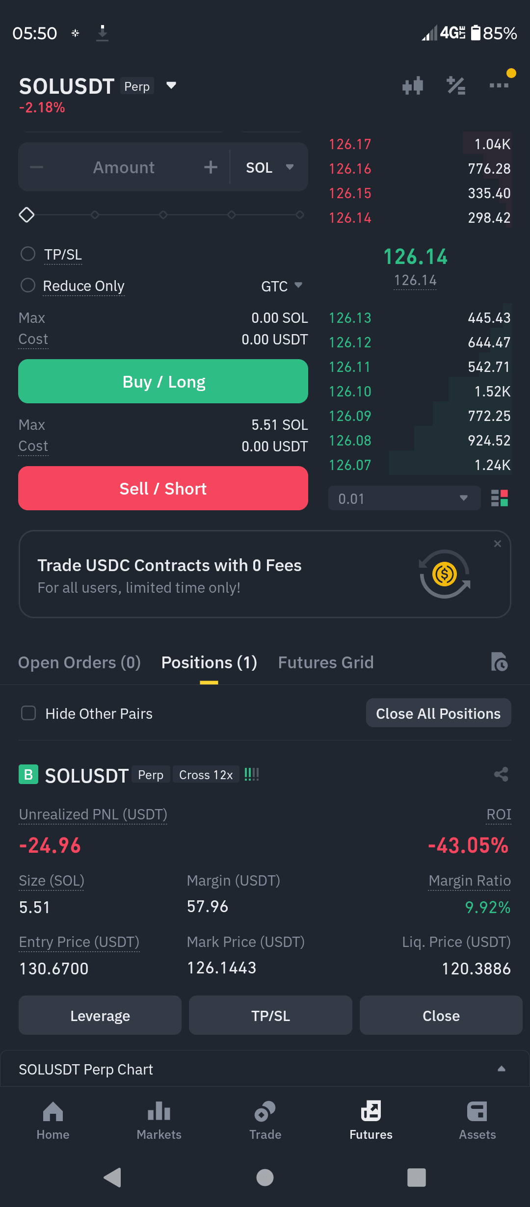Open the order history icon

pyautogui.click(x=499, y=662)
